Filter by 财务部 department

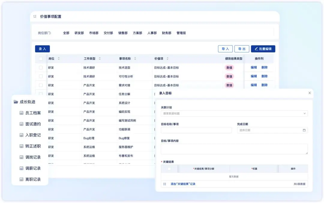point(166,33)
